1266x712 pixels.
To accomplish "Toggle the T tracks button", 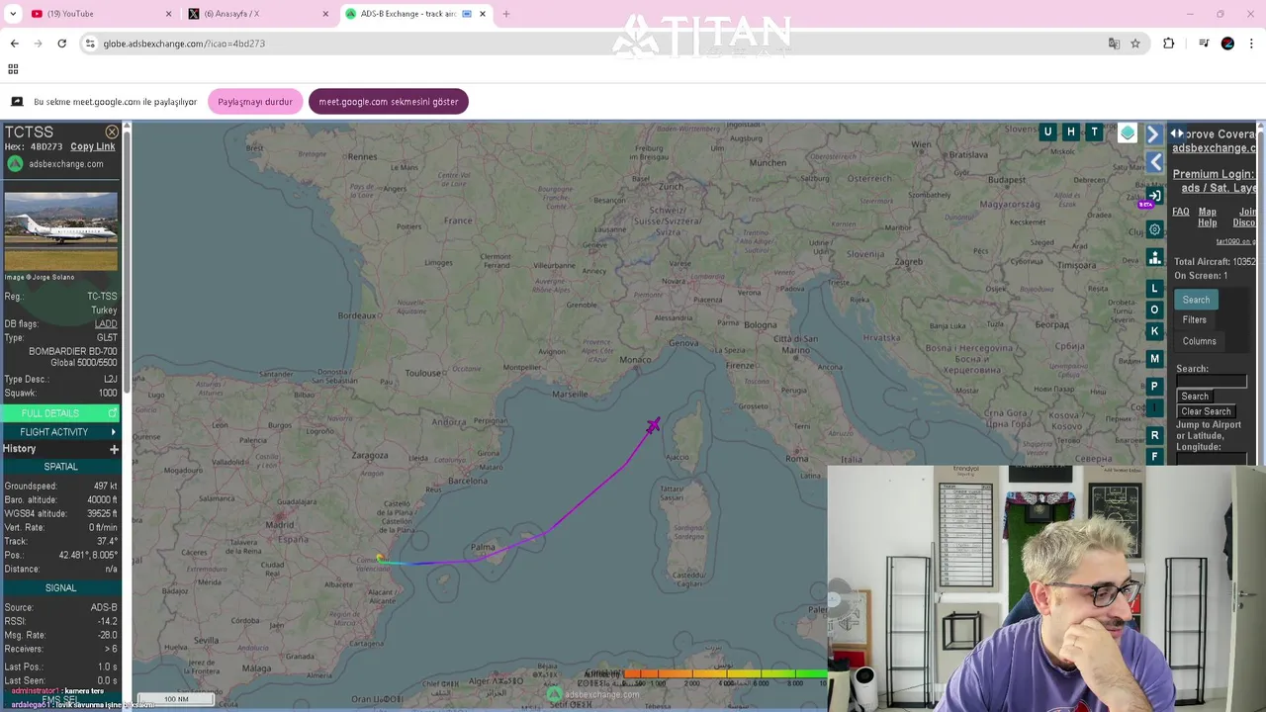I will (1094, 132).
